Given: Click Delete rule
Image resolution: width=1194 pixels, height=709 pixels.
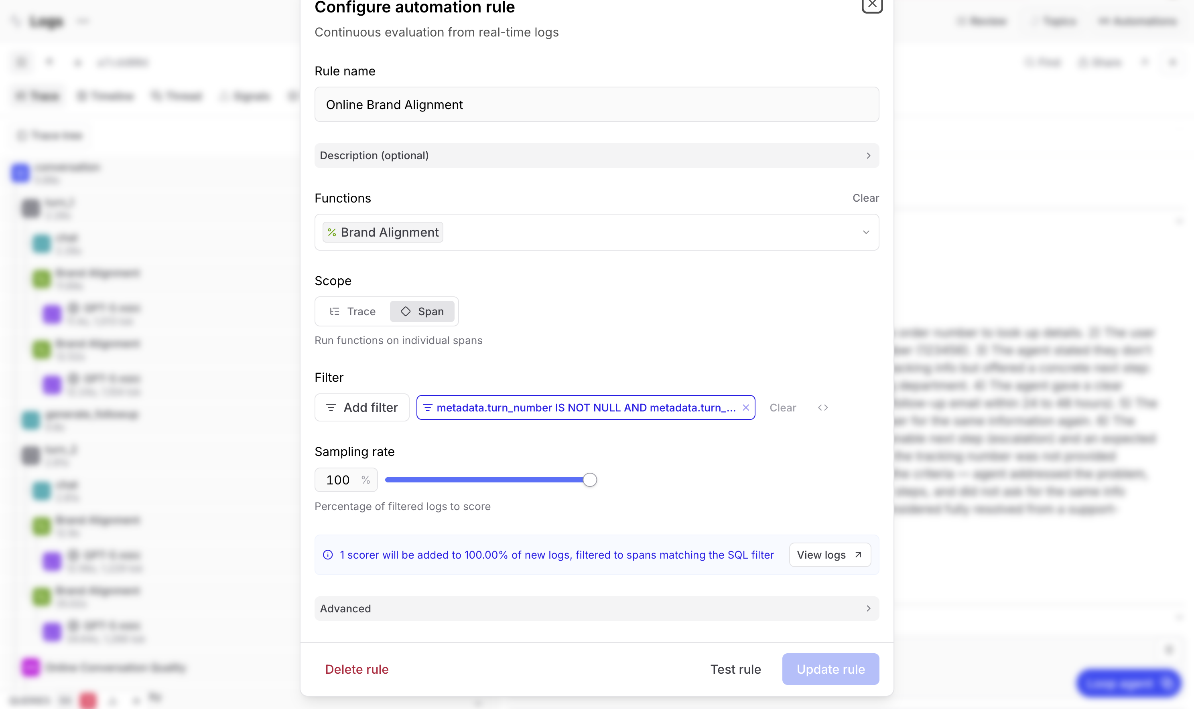Looking at the screenshot, I should (357, 669).
